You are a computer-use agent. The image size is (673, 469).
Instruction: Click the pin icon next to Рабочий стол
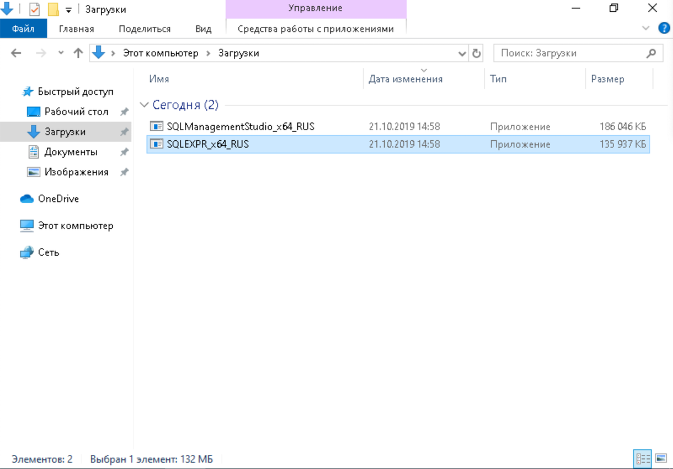click(125, 112)
